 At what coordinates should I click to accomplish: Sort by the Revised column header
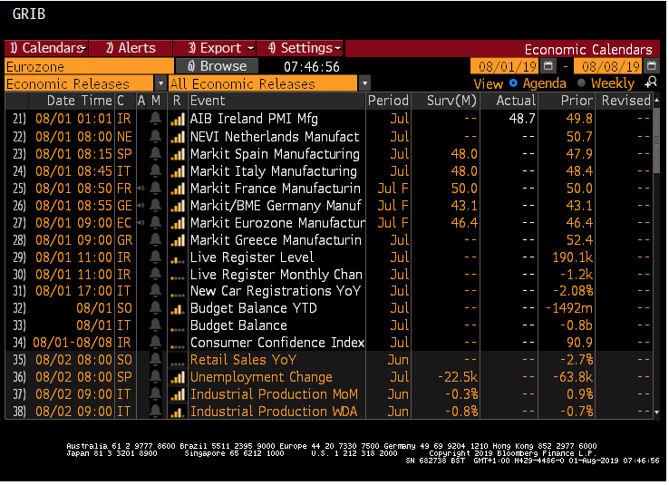(x=625, y=101)
